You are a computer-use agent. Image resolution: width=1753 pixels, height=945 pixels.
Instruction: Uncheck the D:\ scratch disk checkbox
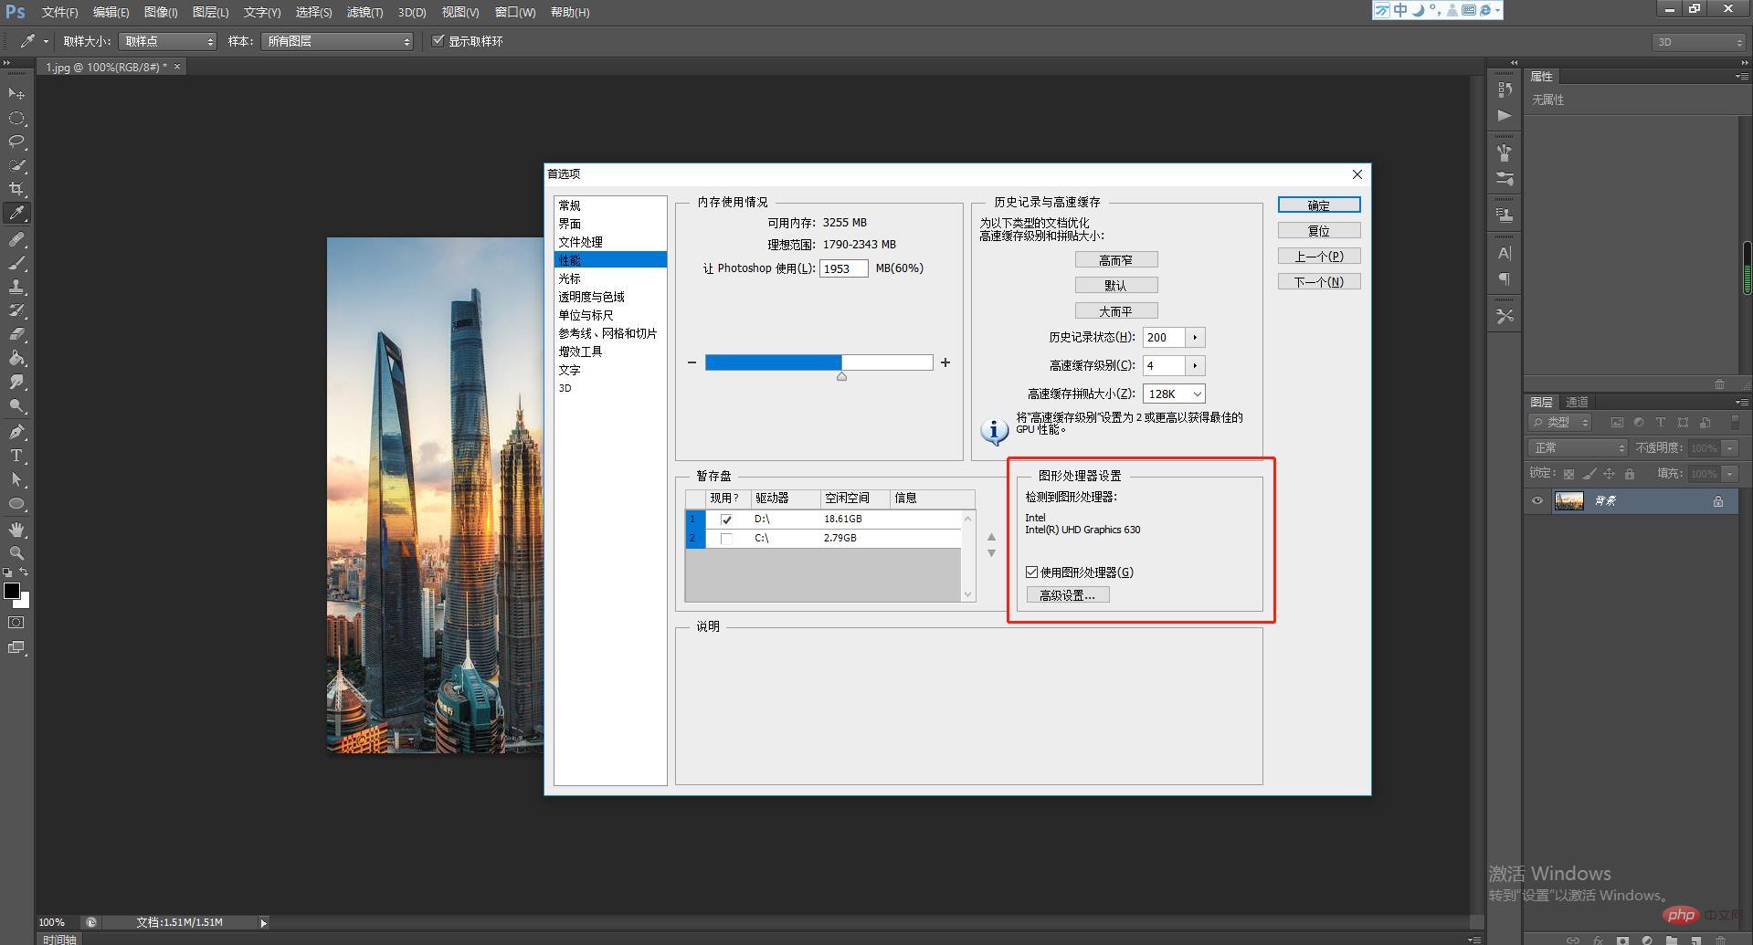click(726, 520)
